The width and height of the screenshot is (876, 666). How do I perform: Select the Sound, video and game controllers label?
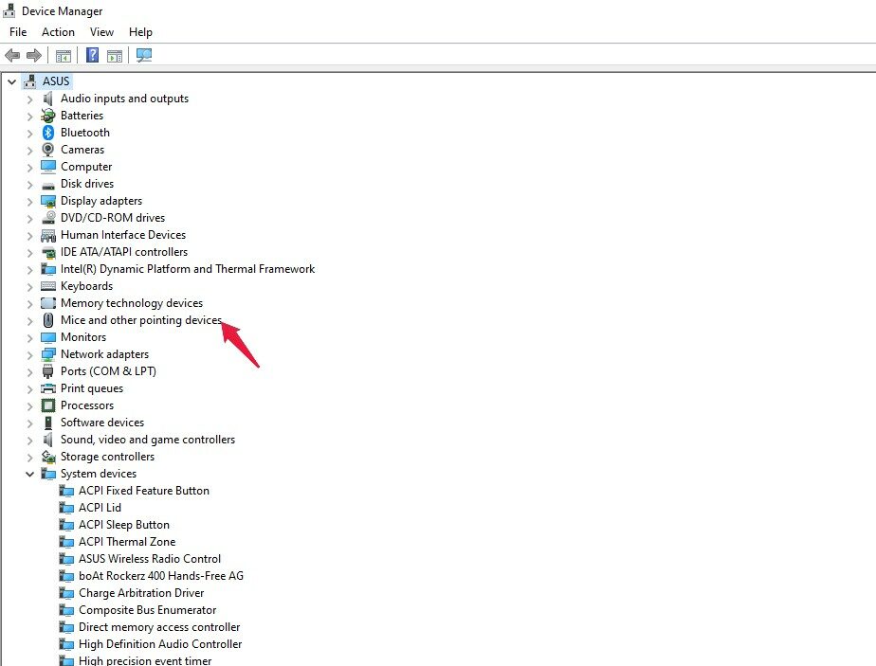point(148,440)
